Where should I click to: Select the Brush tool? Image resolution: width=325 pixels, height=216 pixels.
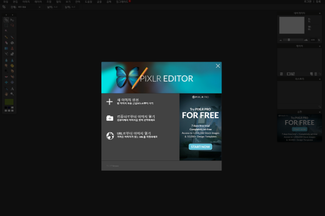pos(12,37)
